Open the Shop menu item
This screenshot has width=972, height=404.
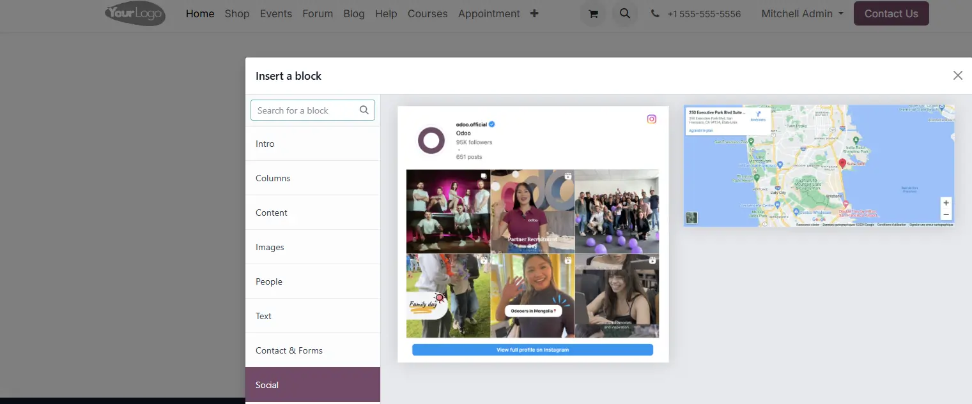(x=237, y=13)
